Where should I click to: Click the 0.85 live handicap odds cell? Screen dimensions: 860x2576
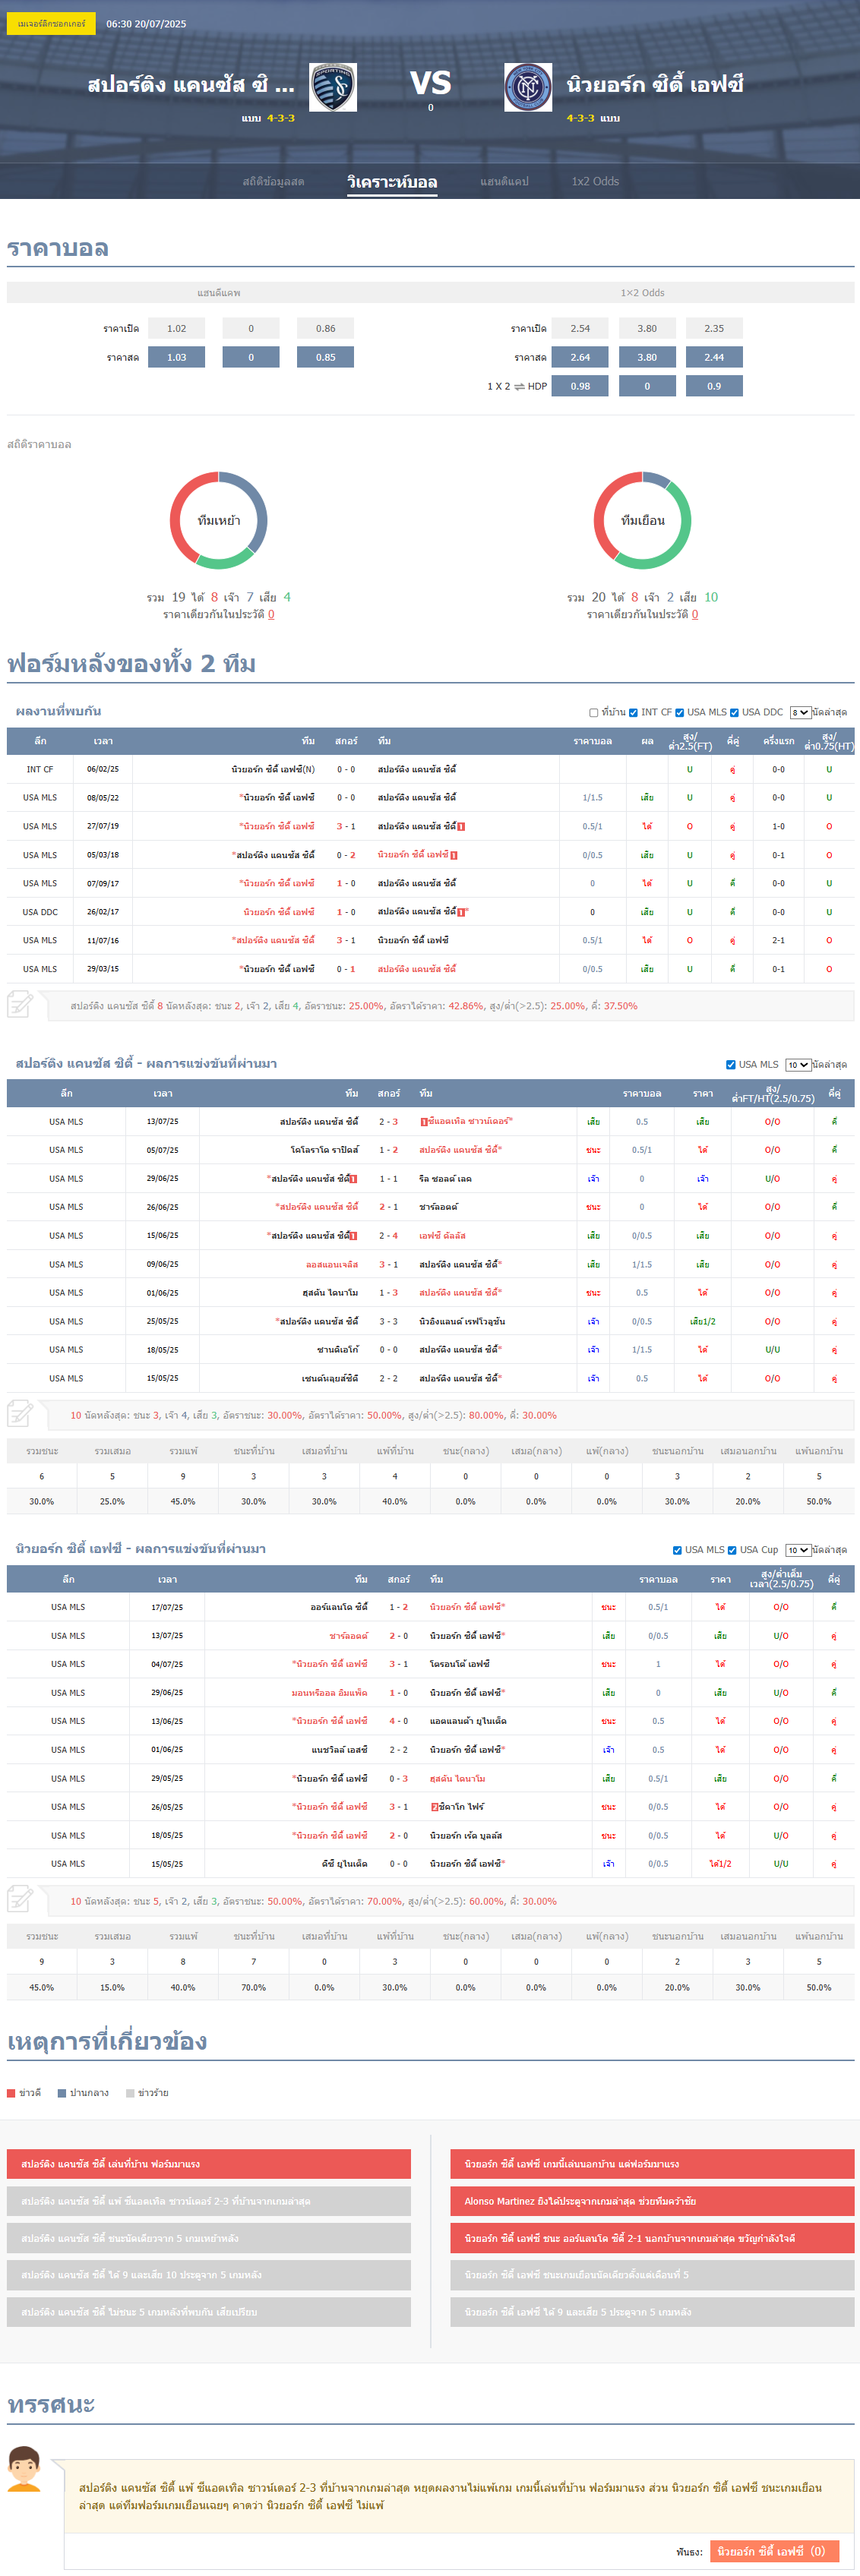point(325,357)
